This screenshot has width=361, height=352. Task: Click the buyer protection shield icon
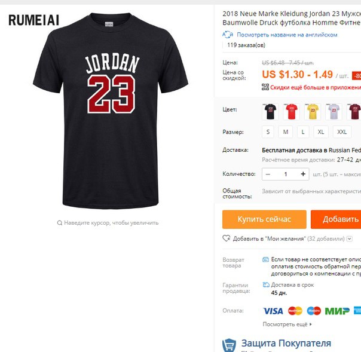click(229, 345)
